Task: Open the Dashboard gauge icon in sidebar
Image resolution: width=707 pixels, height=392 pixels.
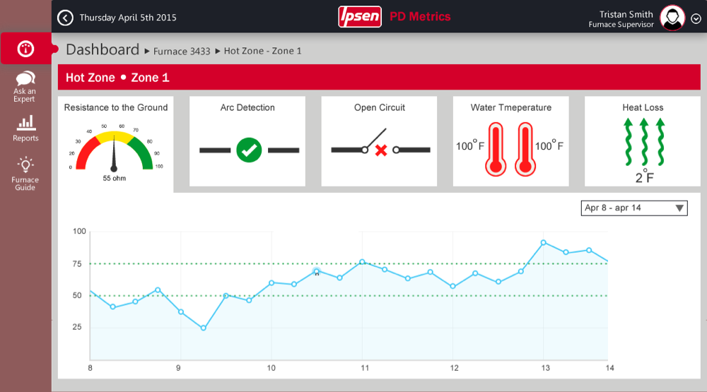Action: click(25, 49)
